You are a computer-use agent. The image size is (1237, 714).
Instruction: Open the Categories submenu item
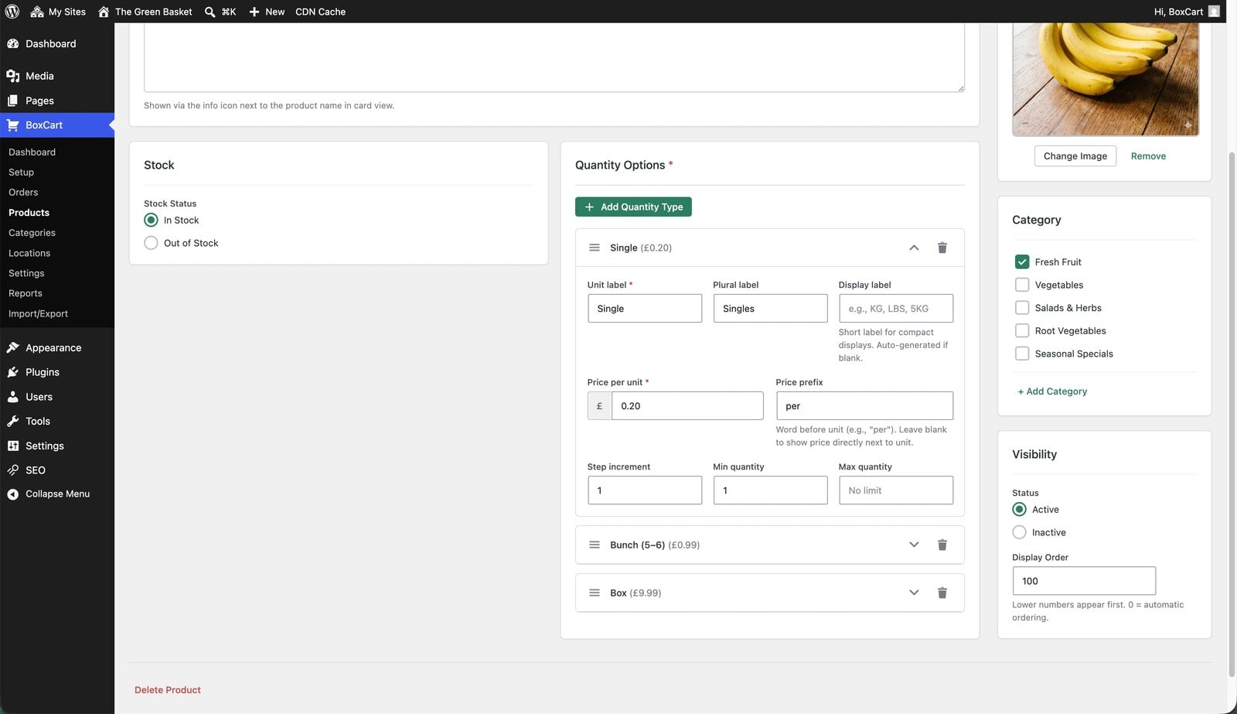click(x=32, y=233)
